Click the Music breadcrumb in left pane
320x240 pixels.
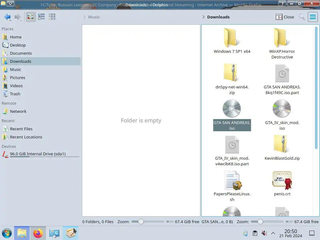pos(94,17)
